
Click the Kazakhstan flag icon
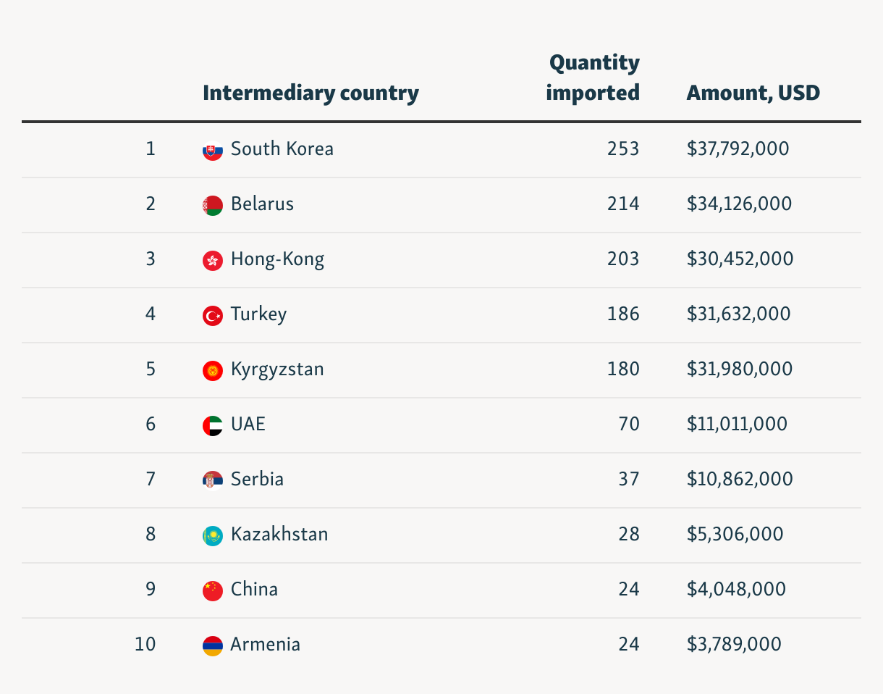212,536
